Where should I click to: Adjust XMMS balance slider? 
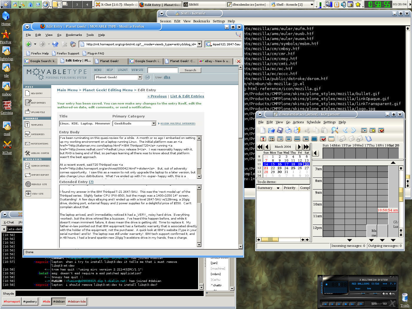(x=375, y=294)
